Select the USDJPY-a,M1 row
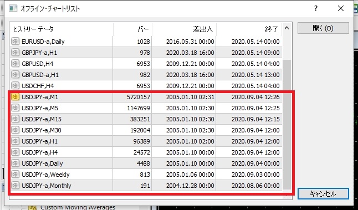 tap(146, 97)
